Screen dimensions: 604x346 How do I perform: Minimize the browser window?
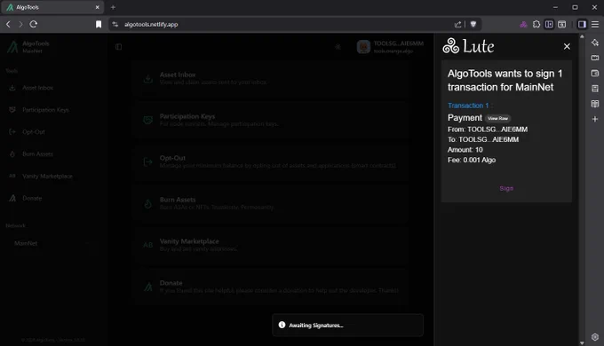point(555,7)
